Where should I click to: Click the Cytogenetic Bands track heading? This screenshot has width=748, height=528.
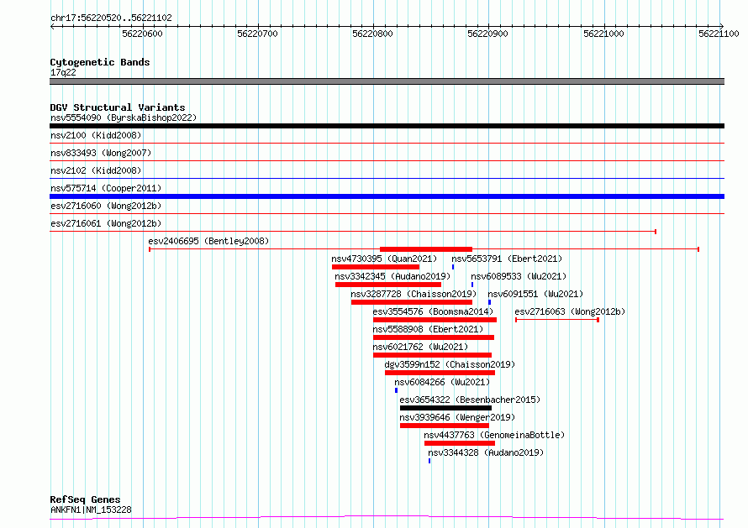(100, 62)
